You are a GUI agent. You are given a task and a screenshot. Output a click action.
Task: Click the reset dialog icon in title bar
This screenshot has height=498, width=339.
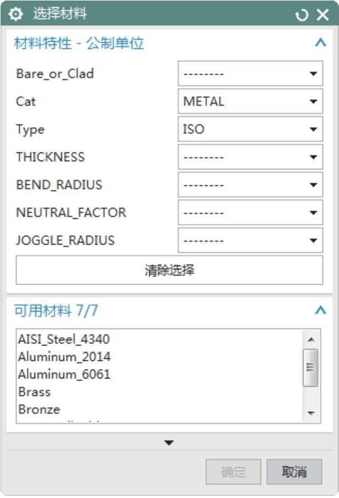click(302, 15)
